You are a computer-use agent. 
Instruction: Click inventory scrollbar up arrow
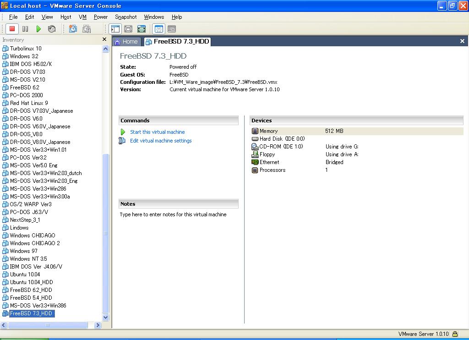pyautogui.click(x=106, y=49)
